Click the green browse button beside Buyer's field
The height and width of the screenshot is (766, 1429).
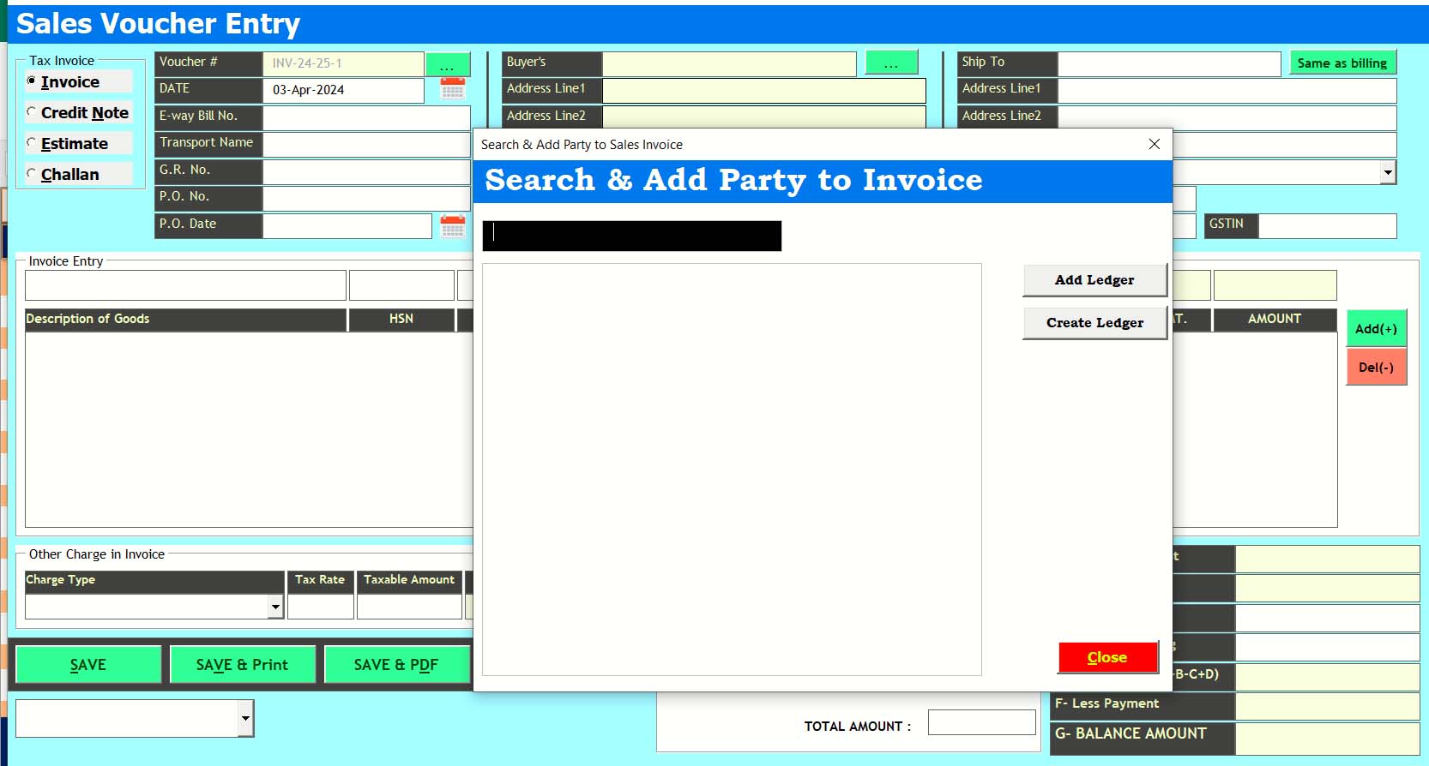pyautogui.click(x=891, y=63)
